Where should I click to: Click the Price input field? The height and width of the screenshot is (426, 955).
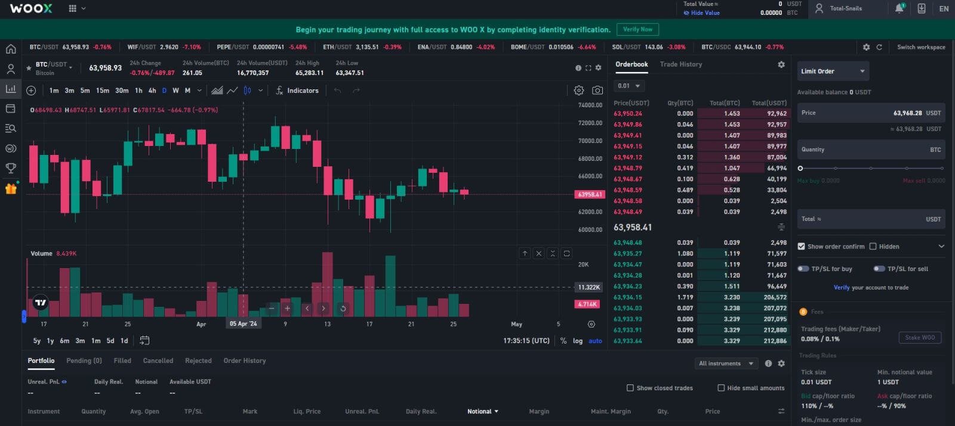click(871, 113)
